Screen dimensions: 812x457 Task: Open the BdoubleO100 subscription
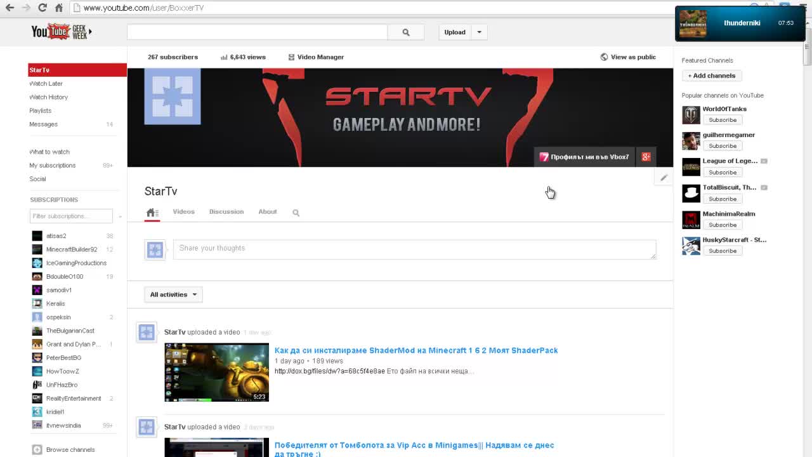click(65, 277)
